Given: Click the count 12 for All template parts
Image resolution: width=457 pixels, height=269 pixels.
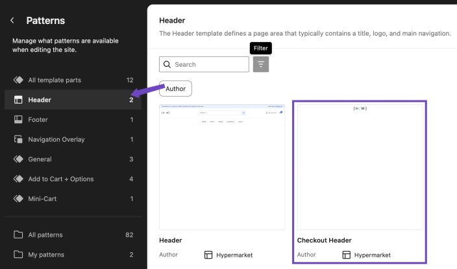Looking at the screenshot, I should point(130,80).
